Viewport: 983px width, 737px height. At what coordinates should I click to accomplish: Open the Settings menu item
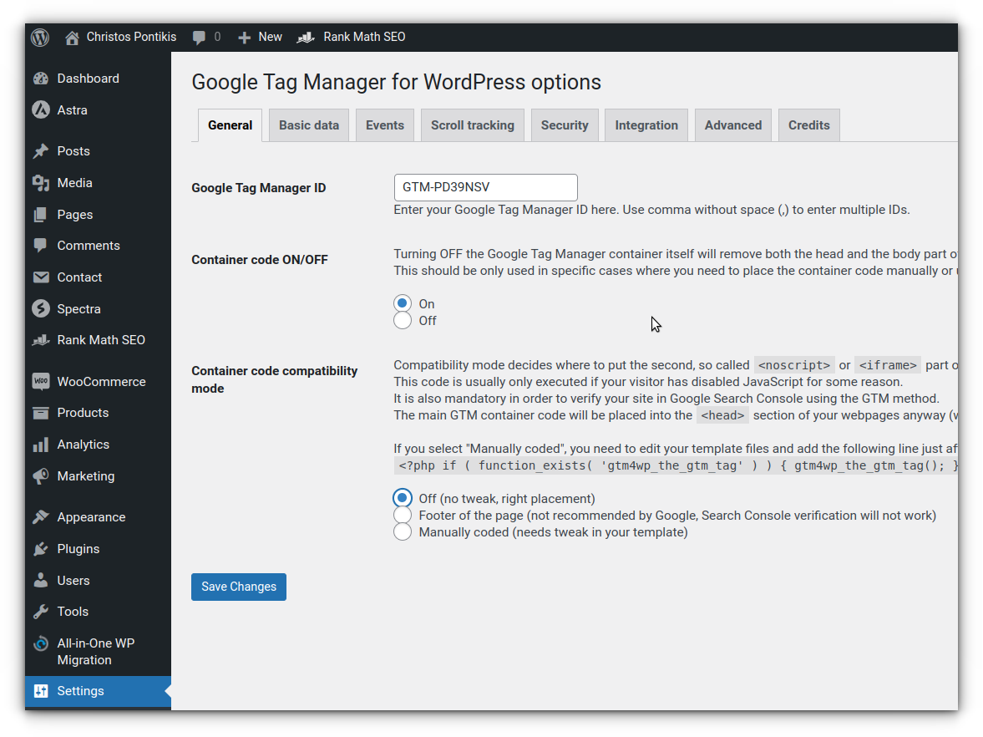click(x=98, y=690)
